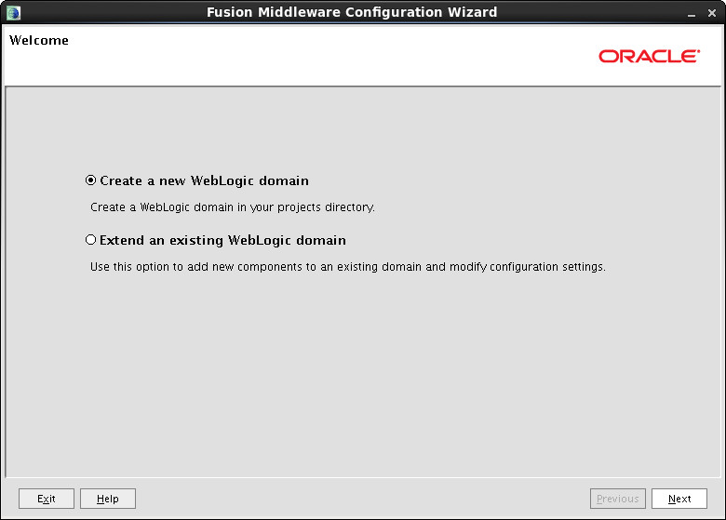Open the wizard Help
This screenshot has height=520, width=726.
click(x=108, y=499)
